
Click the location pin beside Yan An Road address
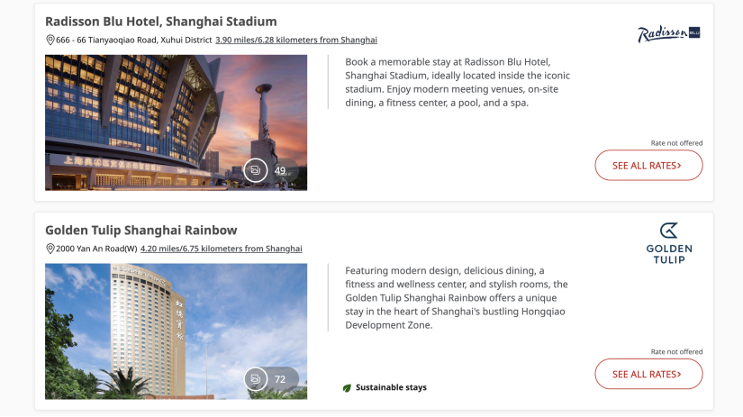coord(50,249)
